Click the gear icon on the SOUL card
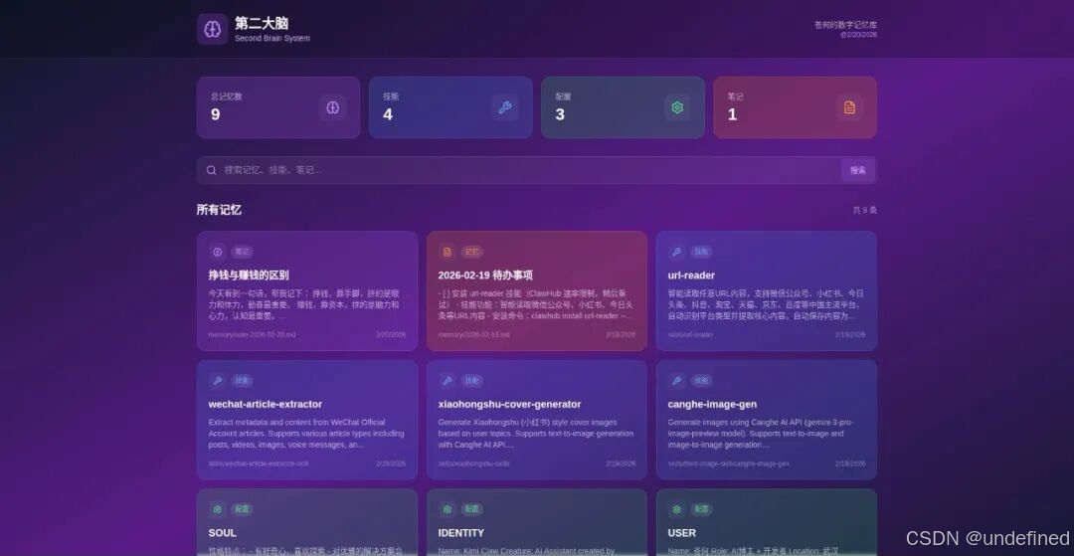This screenshot has width=1074, height=556. coord(217,509)
